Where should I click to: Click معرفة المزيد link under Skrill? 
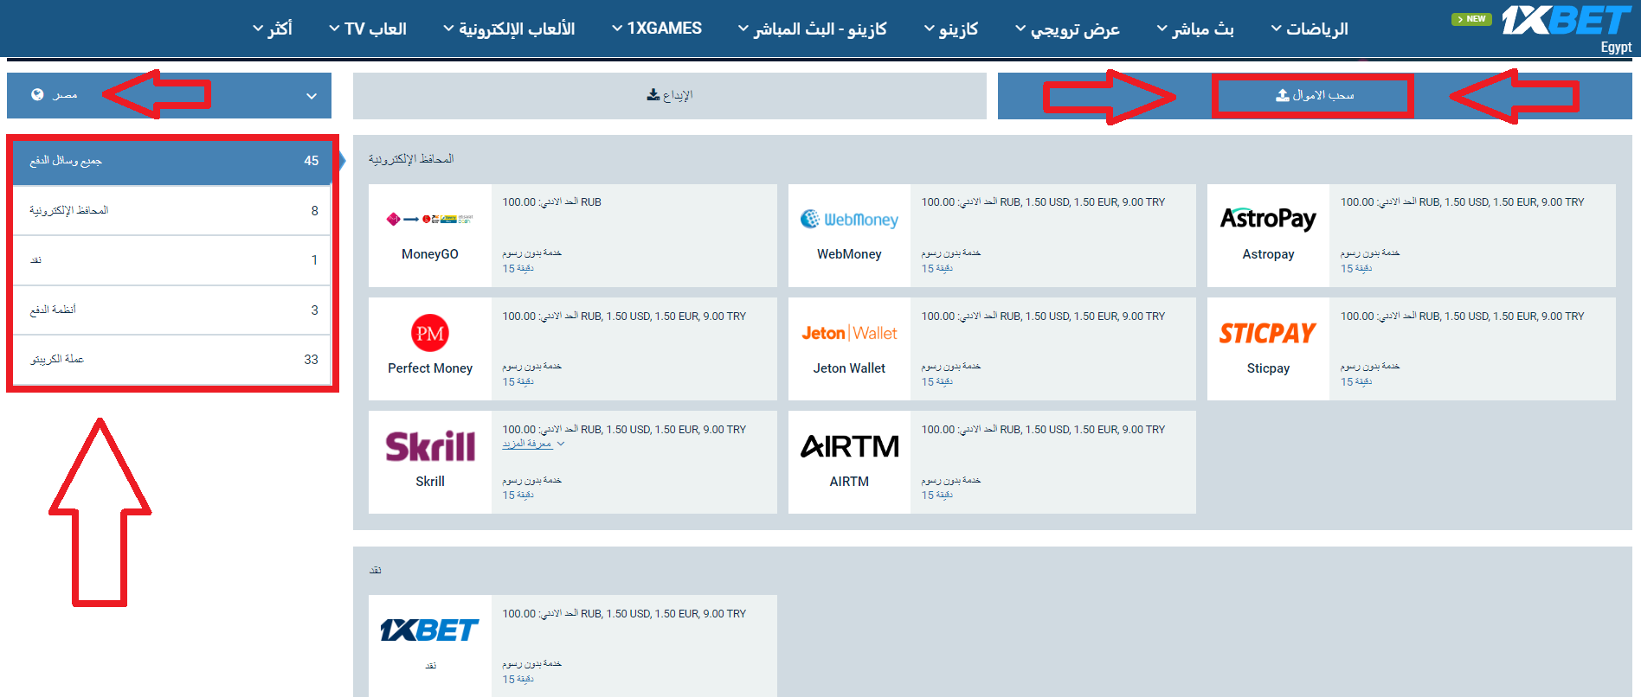pos(528,444)
